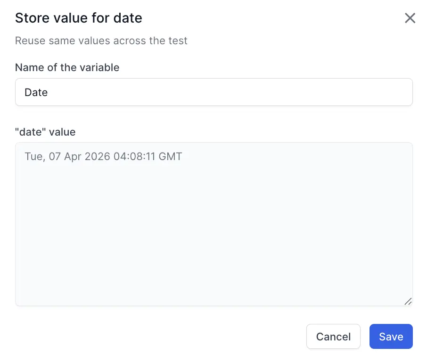The width and height of the screenshot is (427, 355).
Task: Click the "date" value label
Action: (45, 132)
